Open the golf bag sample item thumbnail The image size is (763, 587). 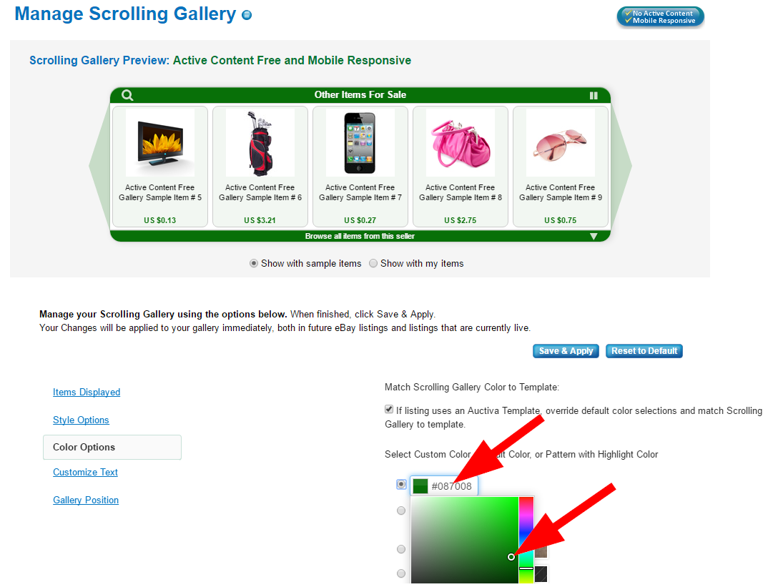[260, 142]
